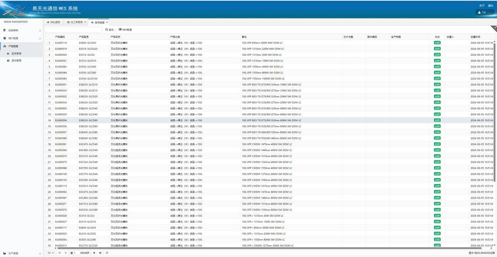
Task: Click 启用 status badge in EU060026 row
Action: click(x=437, y=215)
